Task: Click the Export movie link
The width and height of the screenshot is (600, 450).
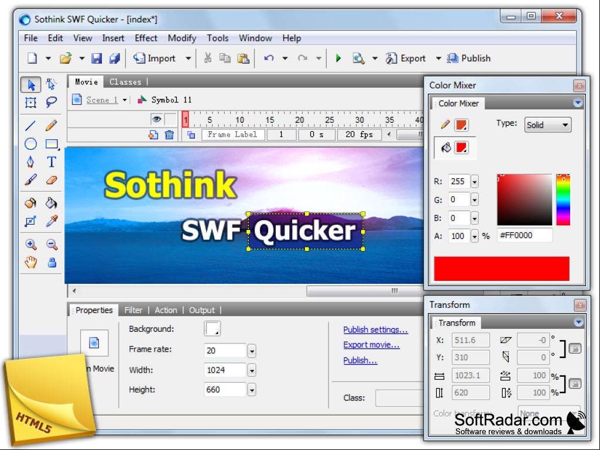Action: coord(371,345)
